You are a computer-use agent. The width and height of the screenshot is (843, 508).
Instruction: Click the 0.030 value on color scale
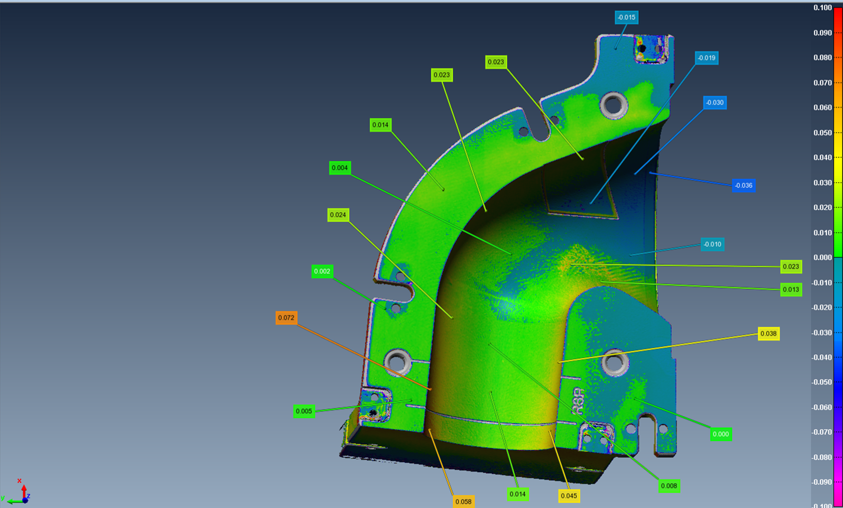[x=822, y=183]
